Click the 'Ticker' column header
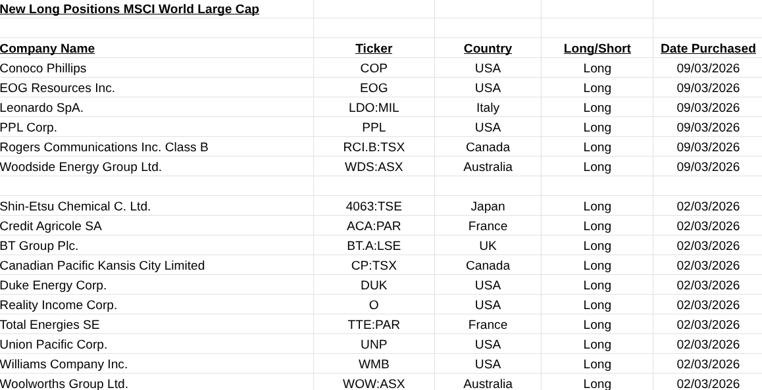This screenshot has width=762, height=390. [x=374, y=49]
